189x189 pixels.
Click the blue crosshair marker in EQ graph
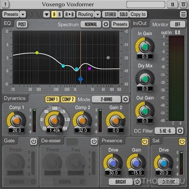[x=81, y=79]
